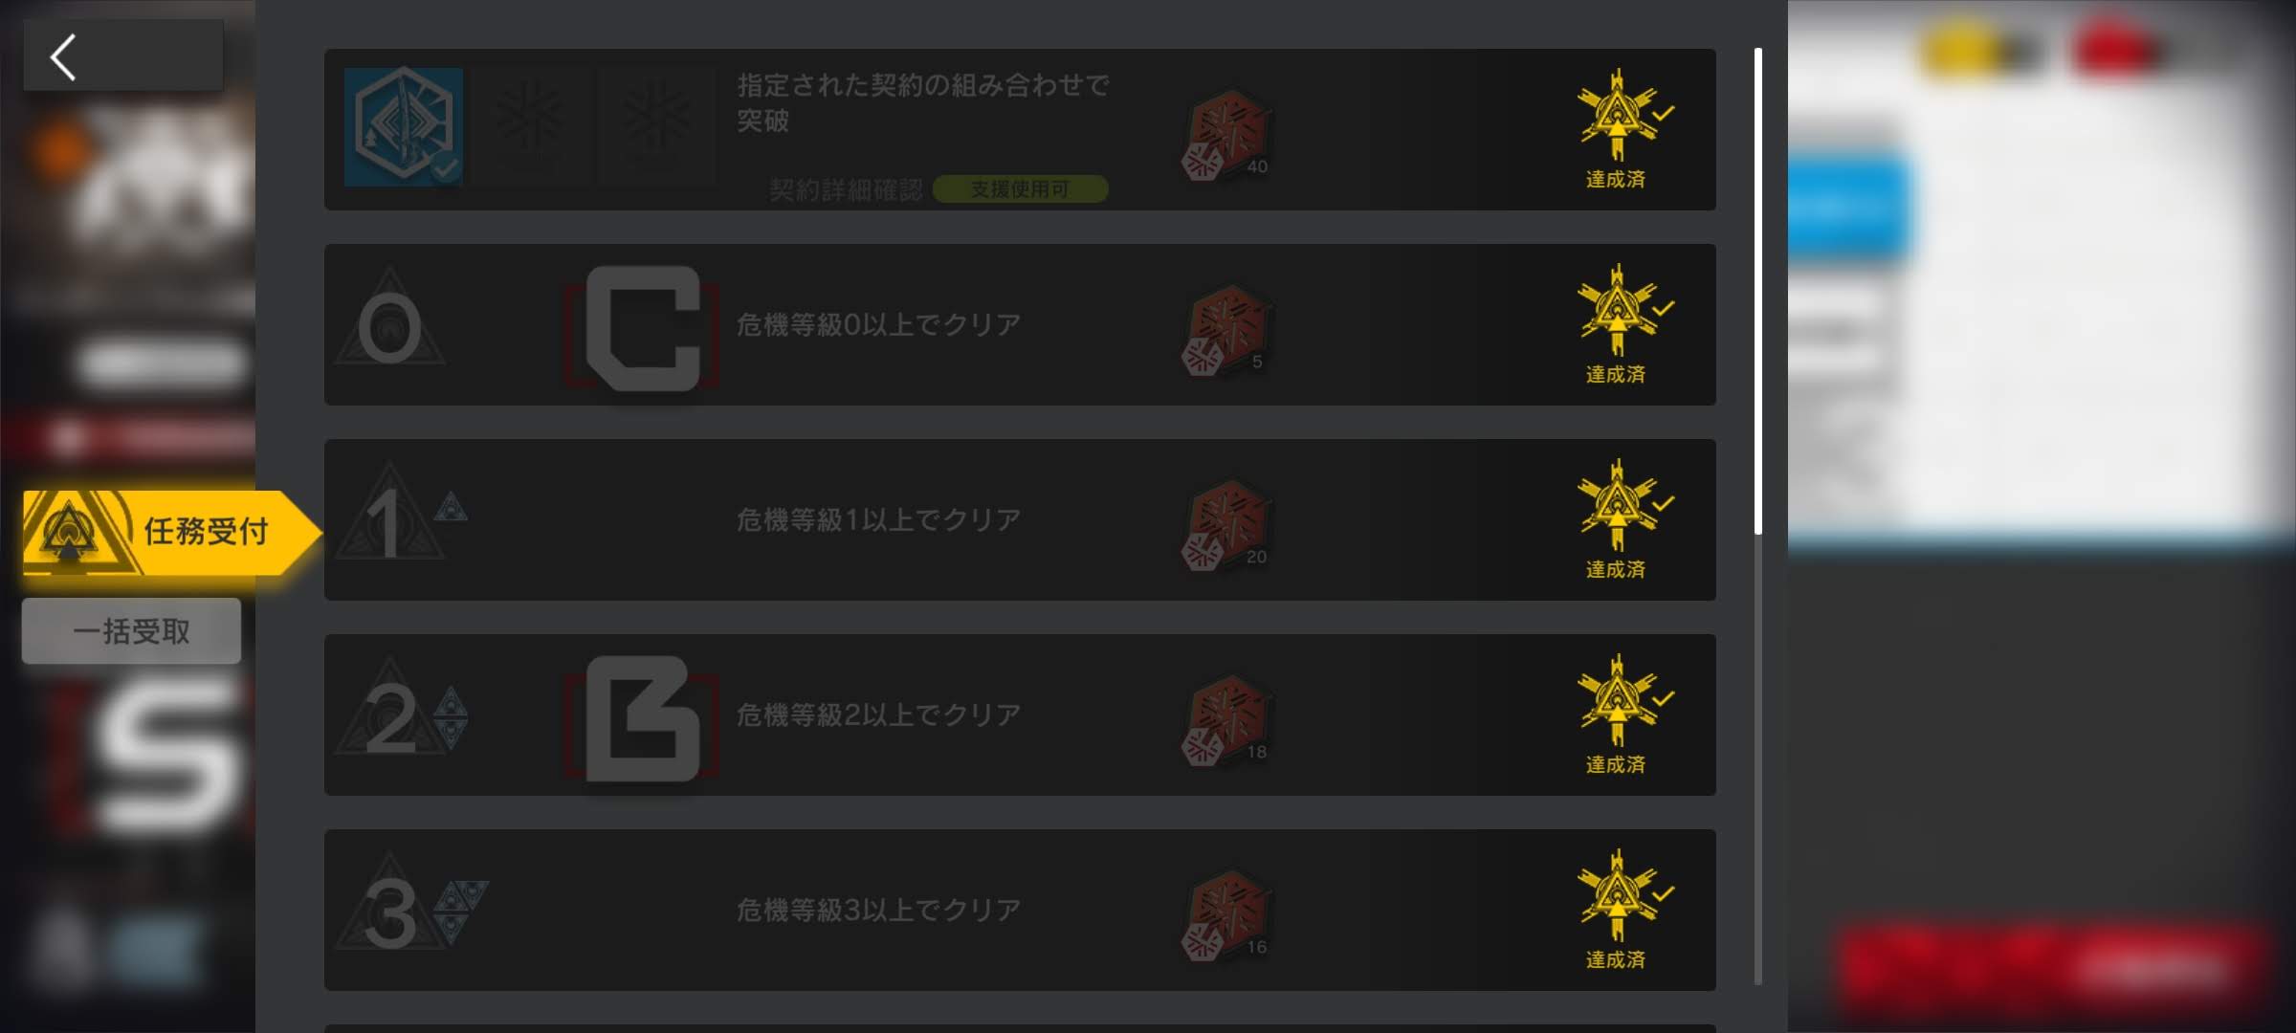Click the large B rank emblem

pos(642,718)
